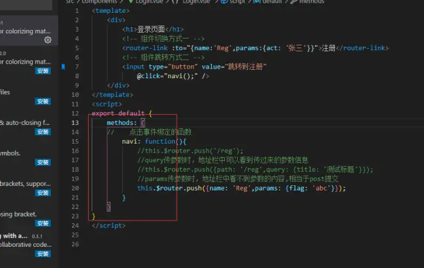The width and height of the screenshot is (424, 268).
Task: Install the 'ollaborative code...' extension
Action: click(x=43, y=254)
